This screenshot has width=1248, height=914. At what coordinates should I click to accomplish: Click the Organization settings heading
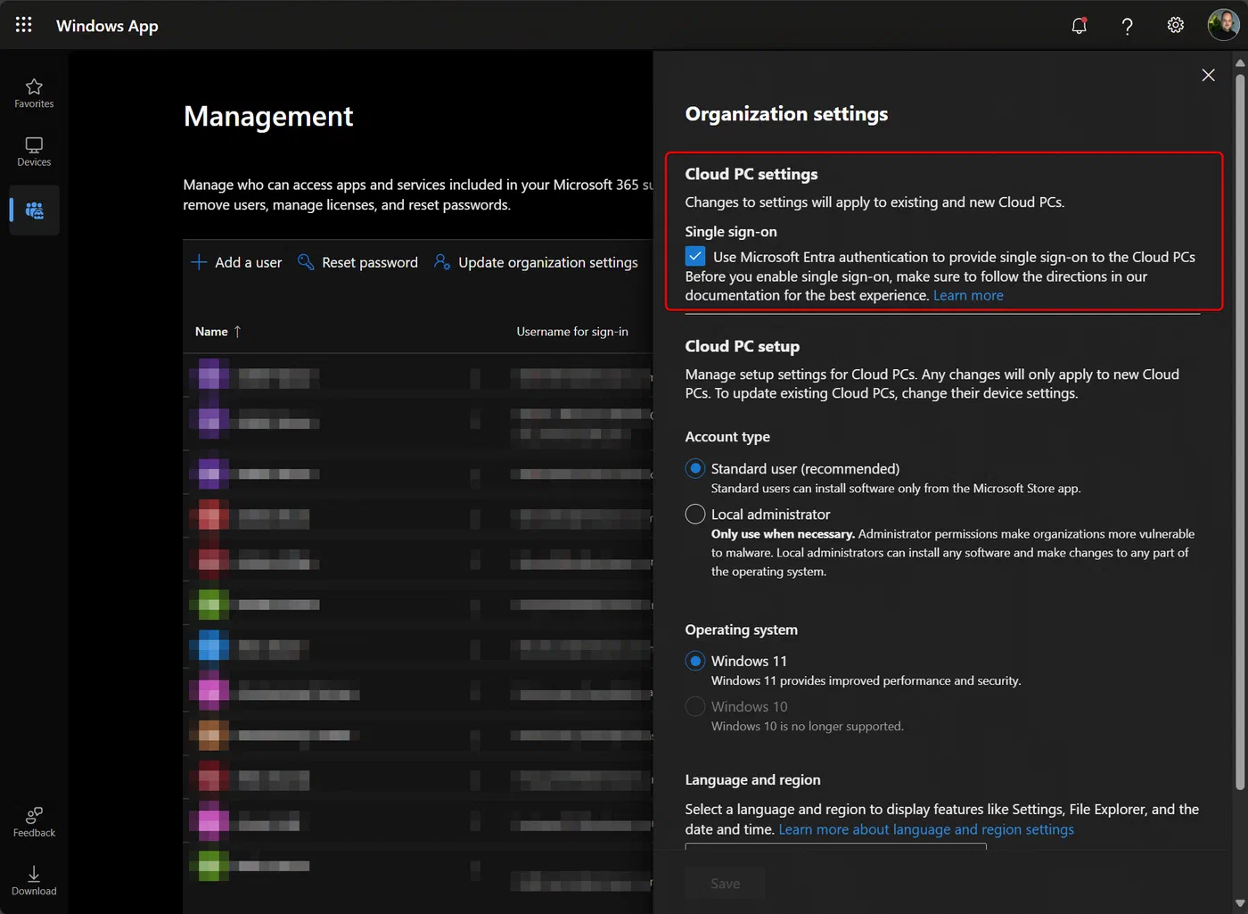(786, 114)
